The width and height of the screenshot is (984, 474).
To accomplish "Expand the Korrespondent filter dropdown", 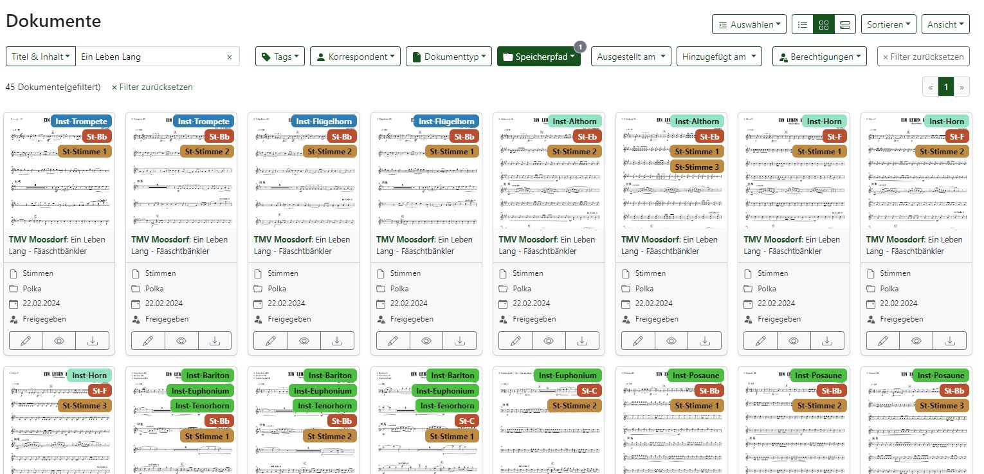I will pyautogui.click(x=355, y=57).
